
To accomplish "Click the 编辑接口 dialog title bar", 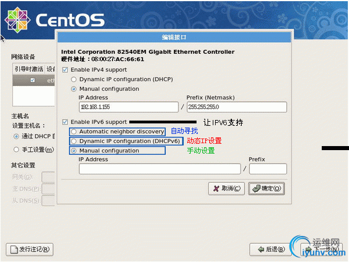I will [x=174, y=37].
